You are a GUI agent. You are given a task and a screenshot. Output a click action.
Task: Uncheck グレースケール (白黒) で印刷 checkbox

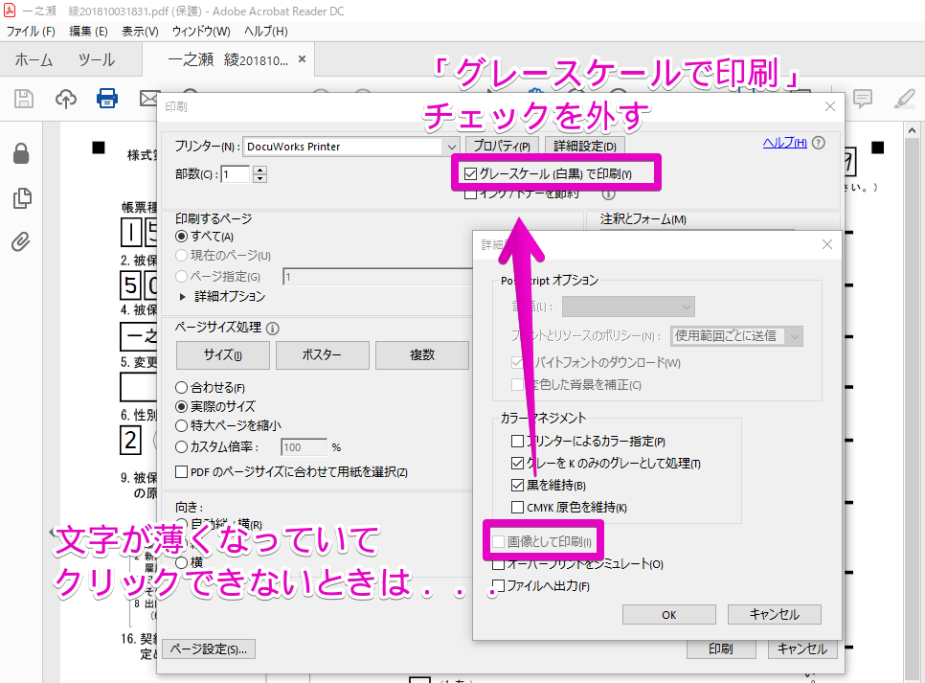click(471, 174)
